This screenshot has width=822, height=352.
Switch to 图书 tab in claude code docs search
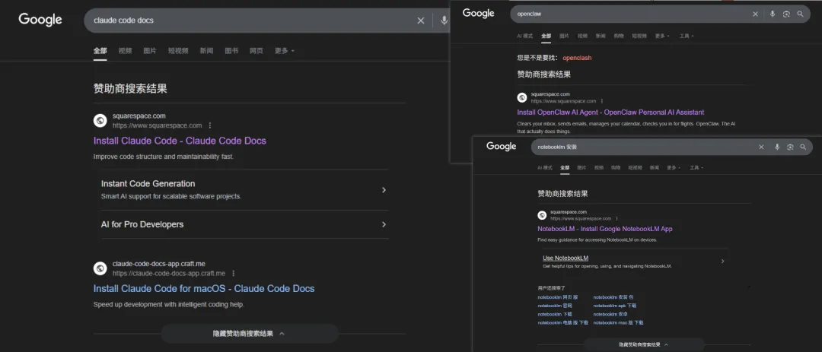point(231,51)
